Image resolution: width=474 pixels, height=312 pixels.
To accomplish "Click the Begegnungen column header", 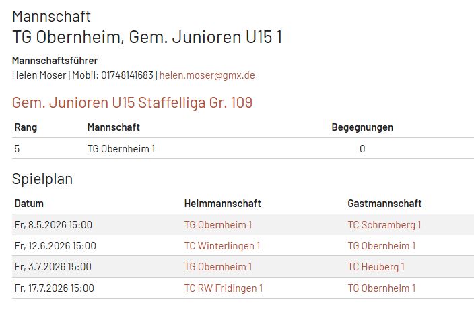I will click(x=362, y=127).
